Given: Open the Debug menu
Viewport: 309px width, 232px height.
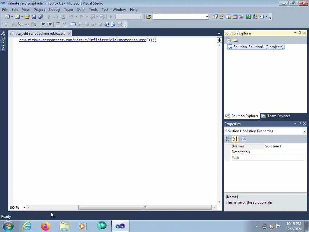Looking at the screenshot, I should tap(54, 10).
